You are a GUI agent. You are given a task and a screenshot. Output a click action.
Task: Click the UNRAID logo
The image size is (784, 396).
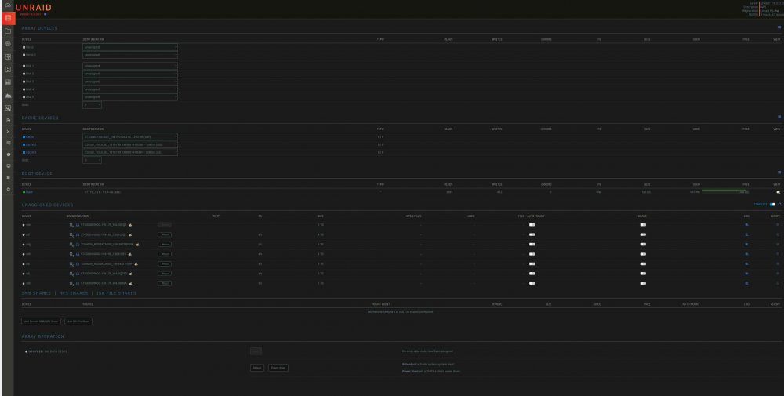point(34,8)
